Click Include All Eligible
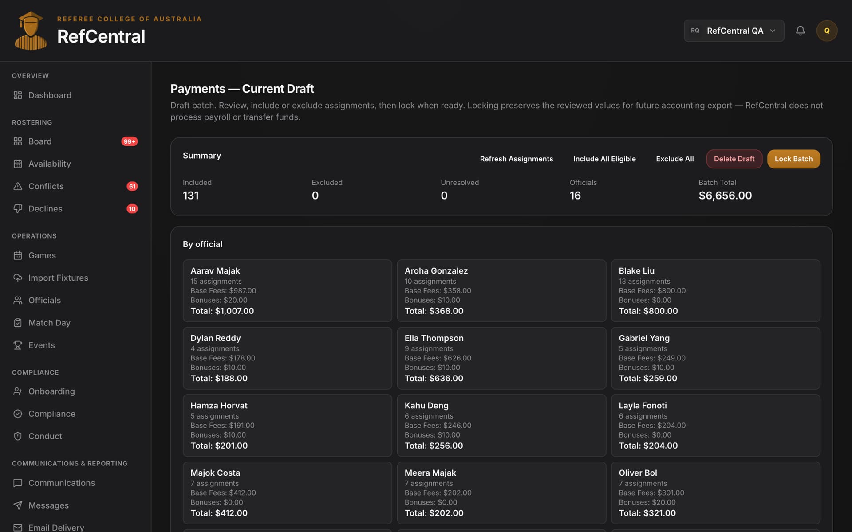The height and width of the screenshot is (532, 852). 604,159
